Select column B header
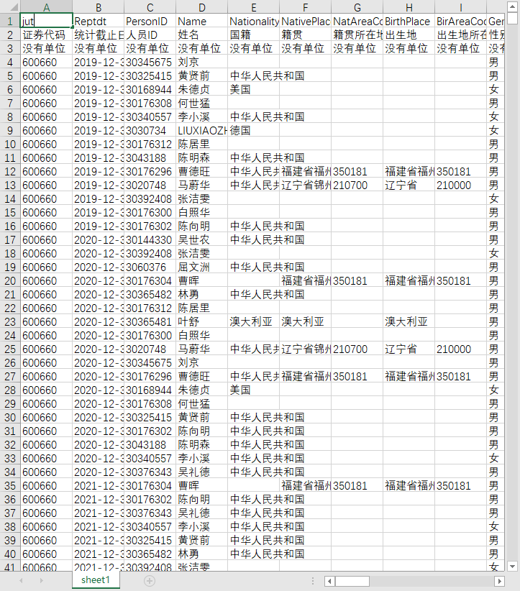This screenshot has height=591, width=520. point(98,7)
